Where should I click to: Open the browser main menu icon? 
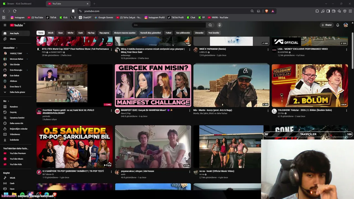350,11
